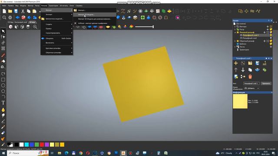Choose Импорт 3D Модели menu item
This screenshot has width=278, height=156.
pyautogui.click(x=95, y=14)
